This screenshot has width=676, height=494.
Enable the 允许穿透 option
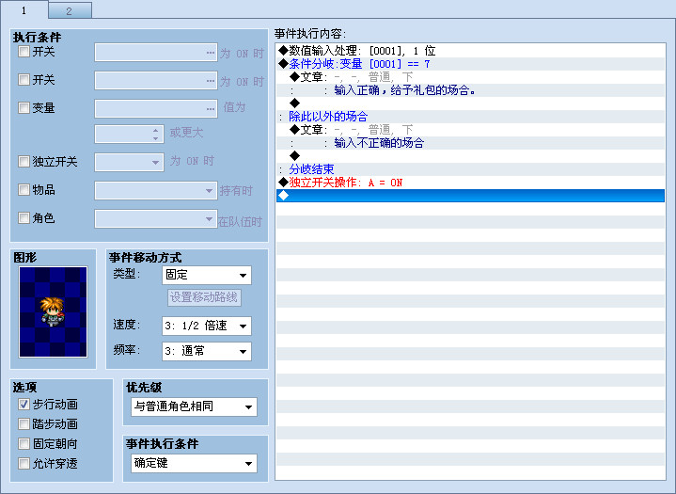[24, 464]
